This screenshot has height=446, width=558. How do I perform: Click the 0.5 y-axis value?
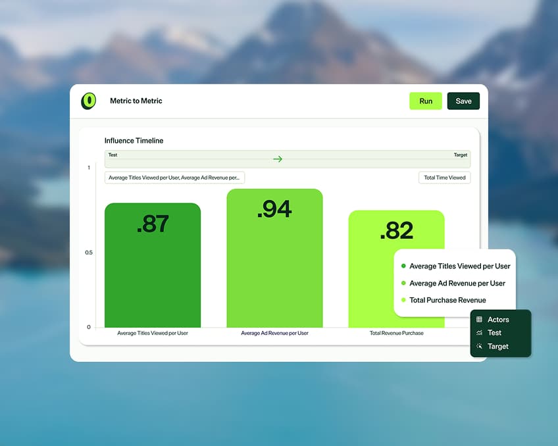(89, 253)
